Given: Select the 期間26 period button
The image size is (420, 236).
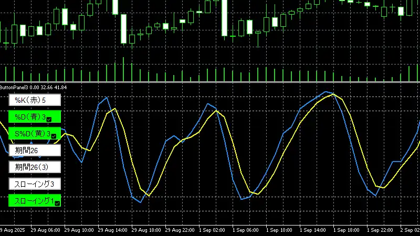Looking at the screenshot, I should [35, 151].
